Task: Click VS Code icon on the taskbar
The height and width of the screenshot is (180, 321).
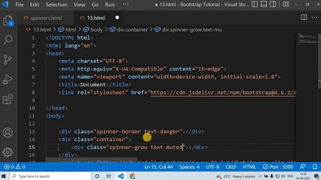Action: 121,176
